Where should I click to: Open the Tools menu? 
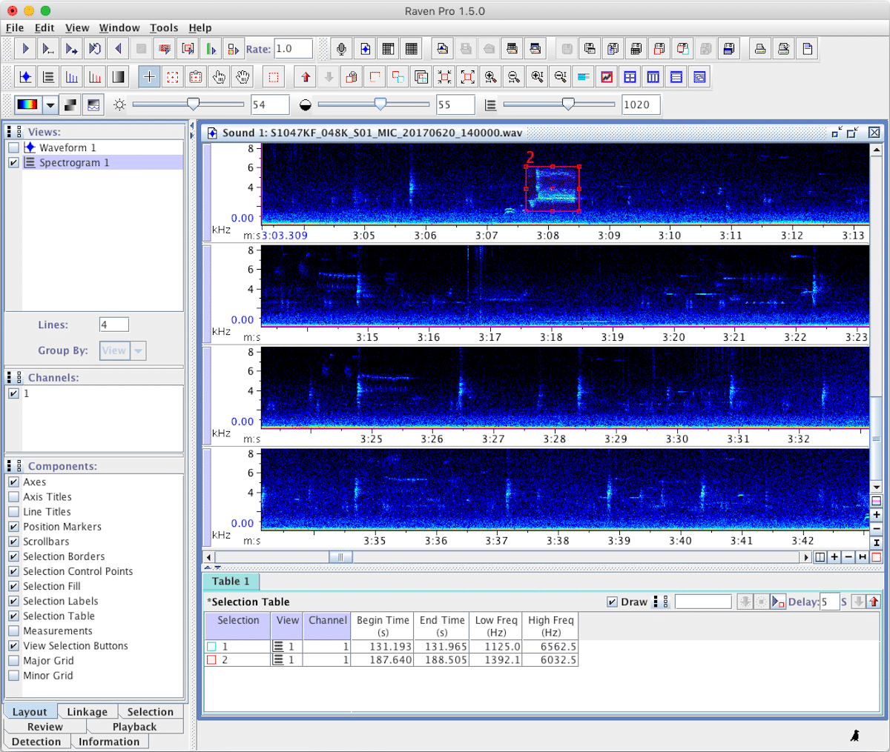click(163, 27)
